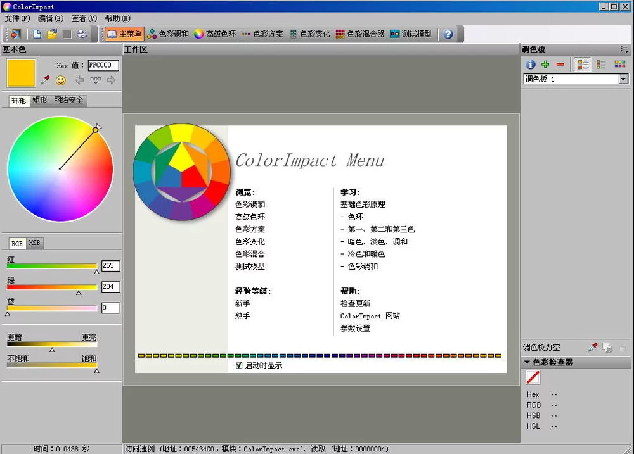Open 测试模型 toolbar item

[x=411, y=34]
